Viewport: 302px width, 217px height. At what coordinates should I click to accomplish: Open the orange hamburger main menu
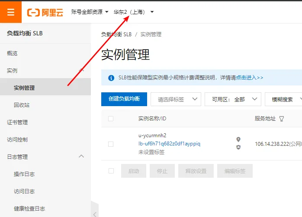click(x=11, y=12)
